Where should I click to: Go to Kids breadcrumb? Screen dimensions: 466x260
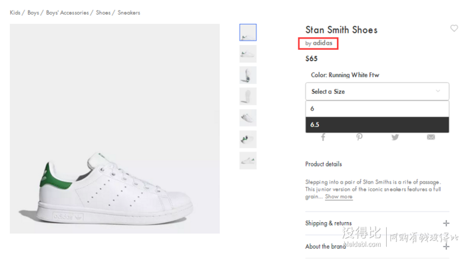pyautogui.click(x=15, y=13)
